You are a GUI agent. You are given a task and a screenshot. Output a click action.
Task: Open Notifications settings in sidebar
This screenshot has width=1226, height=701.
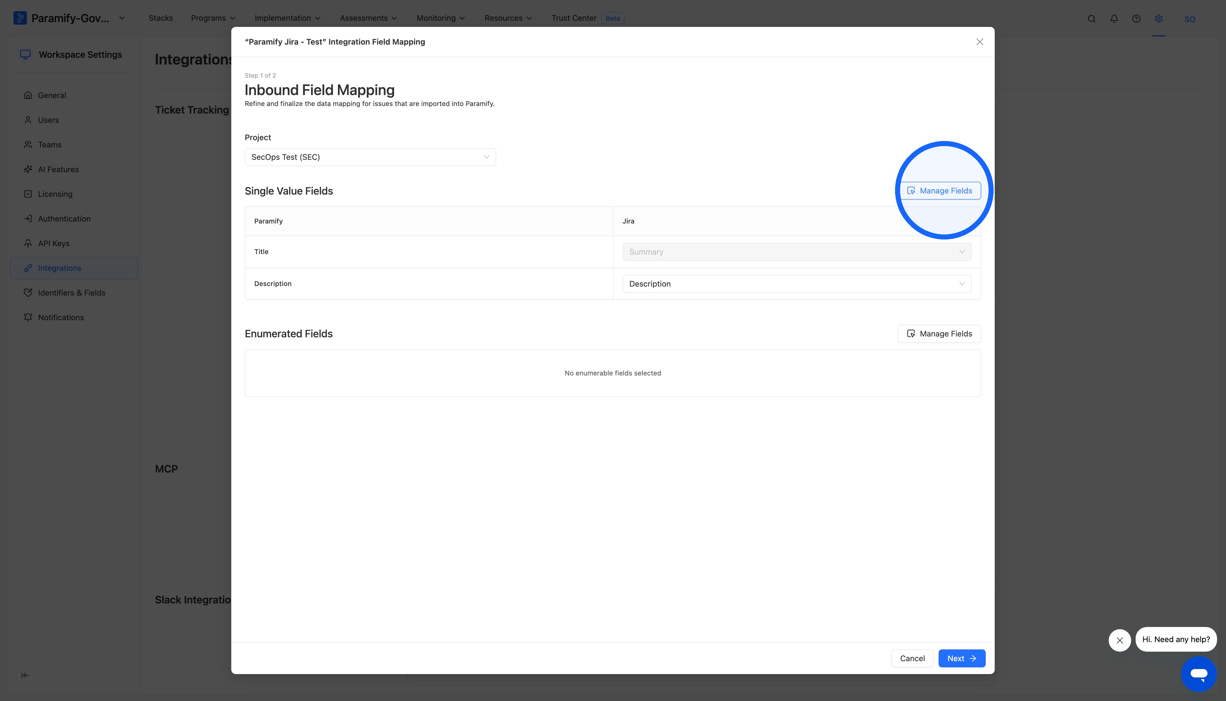[x=74, y=317]
